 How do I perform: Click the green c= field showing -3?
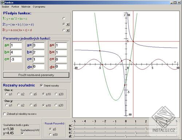point(16,59)
